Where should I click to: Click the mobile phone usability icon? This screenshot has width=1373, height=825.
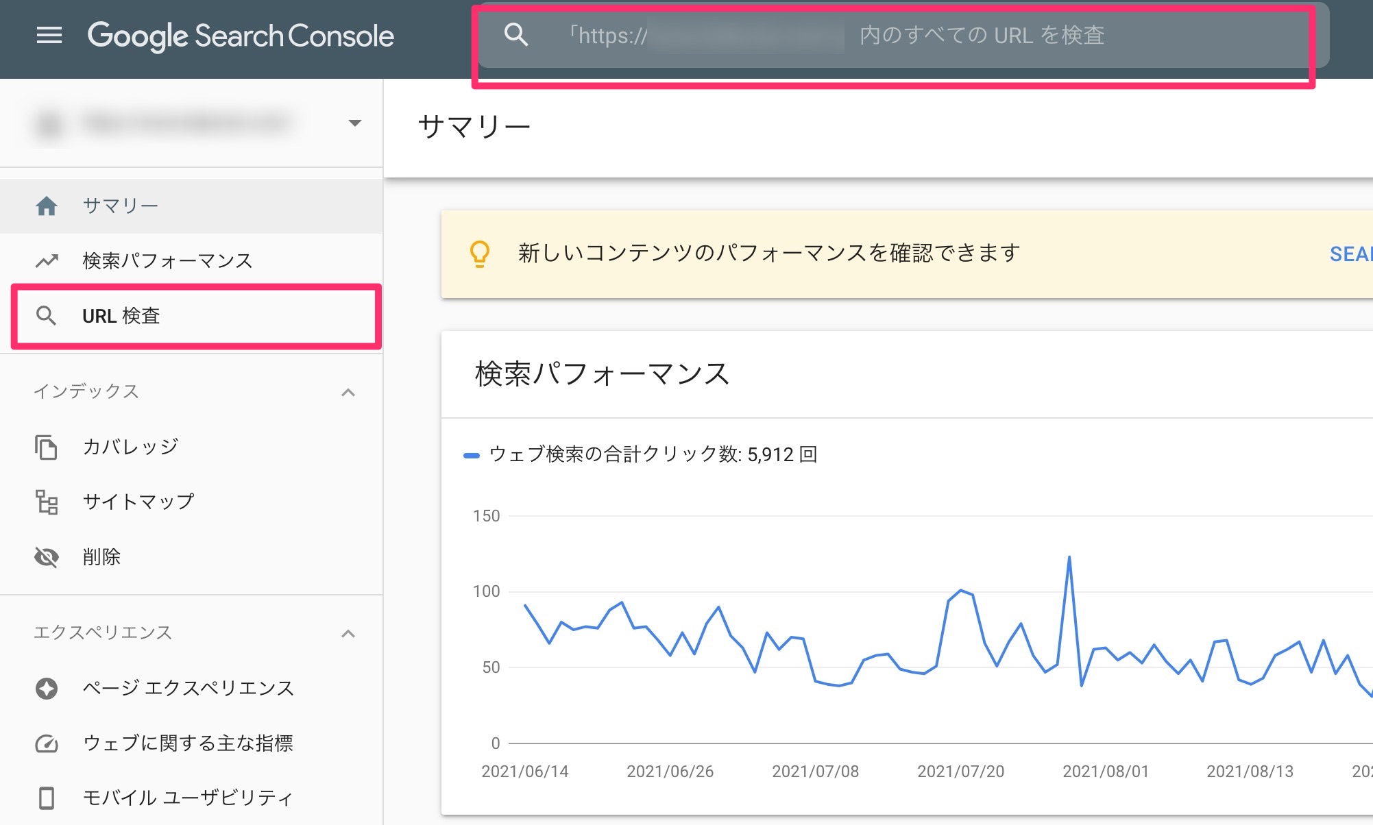point(47,798)
